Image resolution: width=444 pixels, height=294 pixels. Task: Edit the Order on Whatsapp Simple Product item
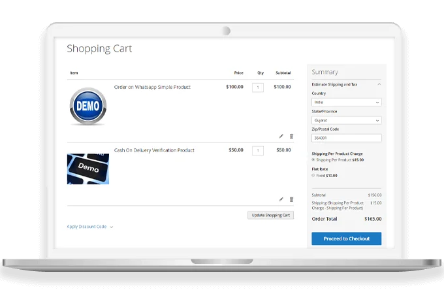coord(281,137)
